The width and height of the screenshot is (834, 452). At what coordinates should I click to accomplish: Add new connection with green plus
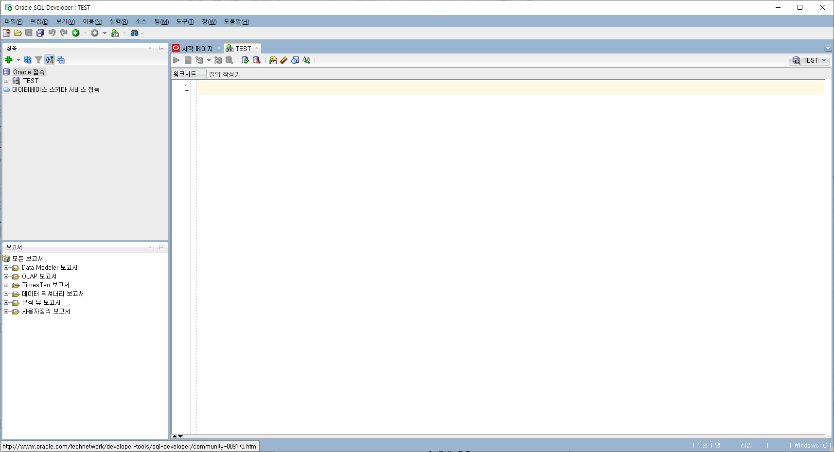coord(9,60)
